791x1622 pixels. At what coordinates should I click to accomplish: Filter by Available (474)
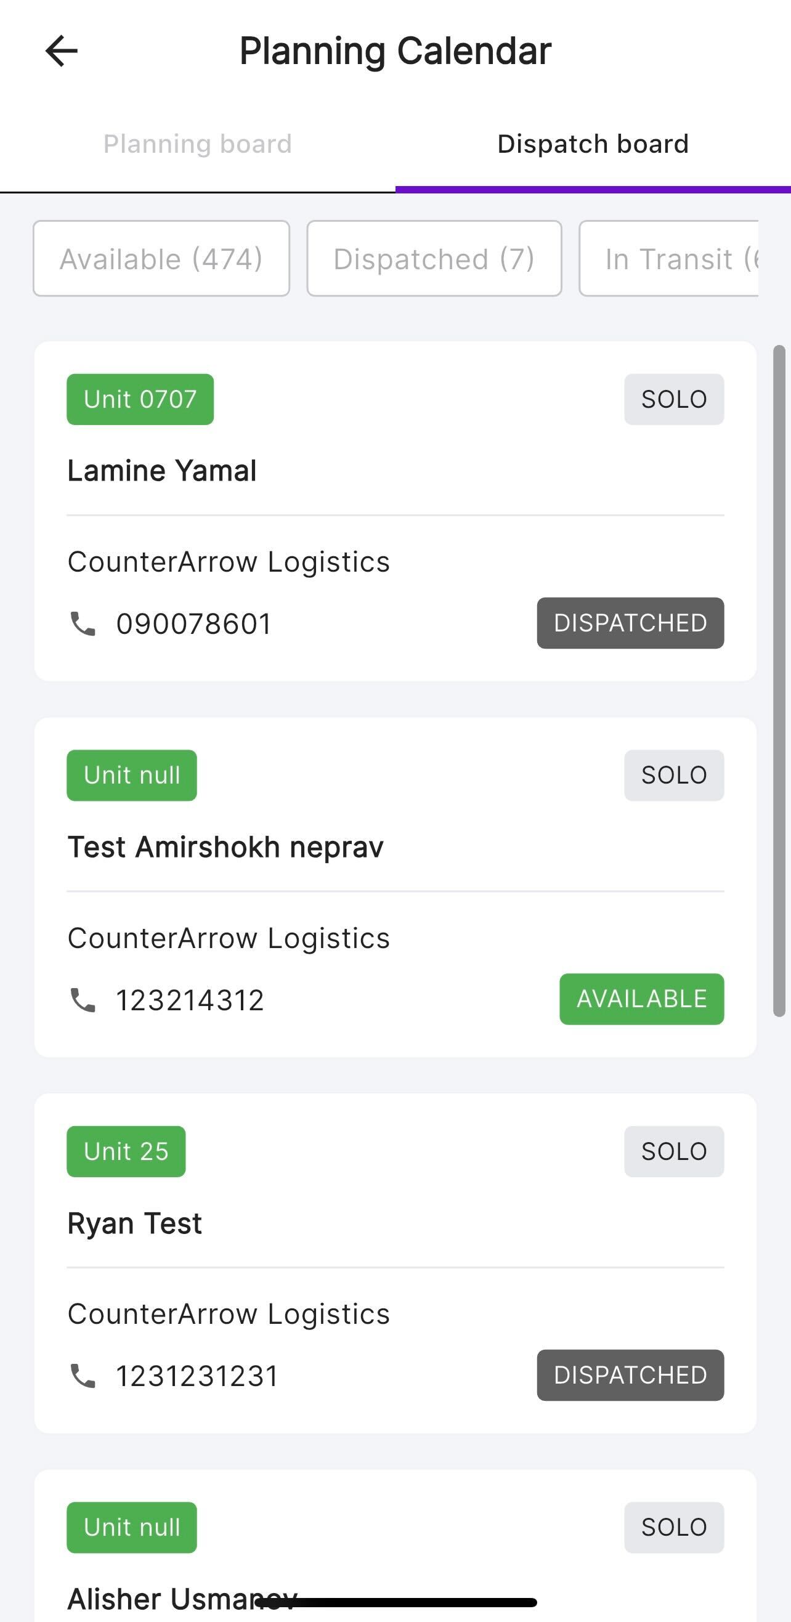click(161, 258)
